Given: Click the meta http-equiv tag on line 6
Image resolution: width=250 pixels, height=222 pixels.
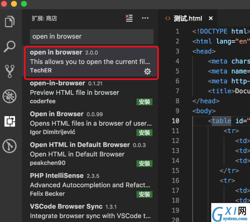Looking at the screenshot, I should pos(229,81).
